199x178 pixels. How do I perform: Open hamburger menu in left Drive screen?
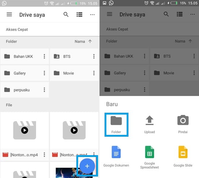[x=9, y=15]
